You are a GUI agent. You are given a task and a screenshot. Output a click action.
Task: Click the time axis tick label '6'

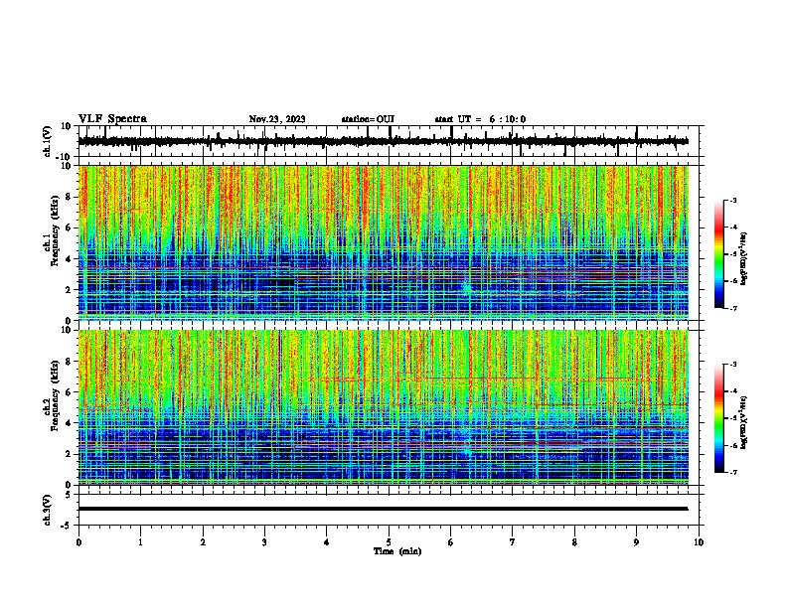click(x=450, y=542)
